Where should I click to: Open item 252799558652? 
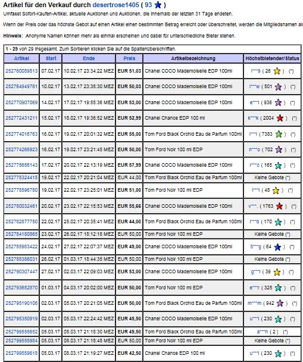[x=21, y=332]
